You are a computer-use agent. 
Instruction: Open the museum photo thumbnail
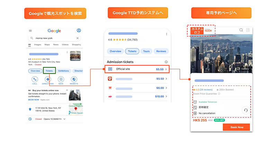click(75, 56)
